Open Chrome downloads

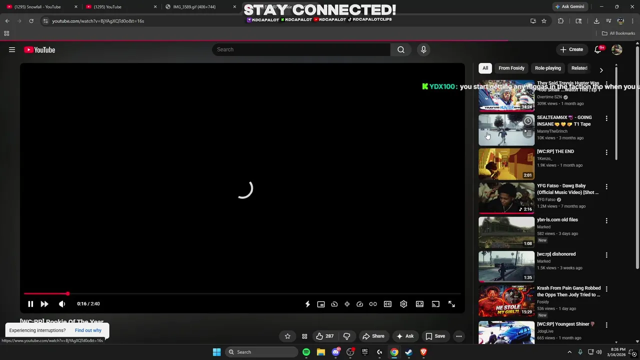tap(596, 21)
